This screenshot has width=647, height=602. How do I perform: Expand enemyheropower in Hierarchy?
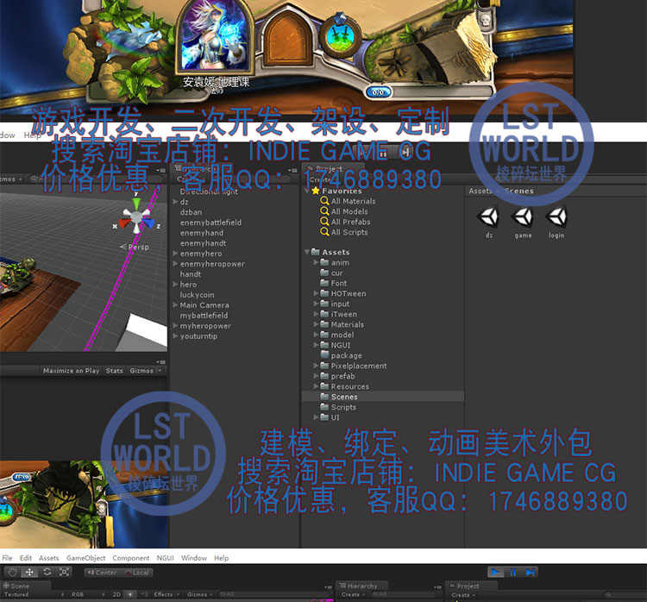coord(175,264)
